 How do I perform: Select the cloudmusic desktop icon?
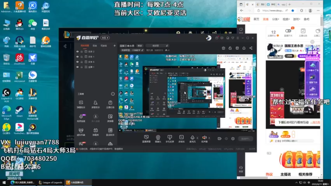(19, 59)
